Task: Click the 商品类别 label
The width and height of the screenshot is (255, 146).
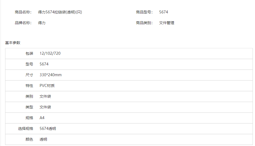Action: (144, 23)
